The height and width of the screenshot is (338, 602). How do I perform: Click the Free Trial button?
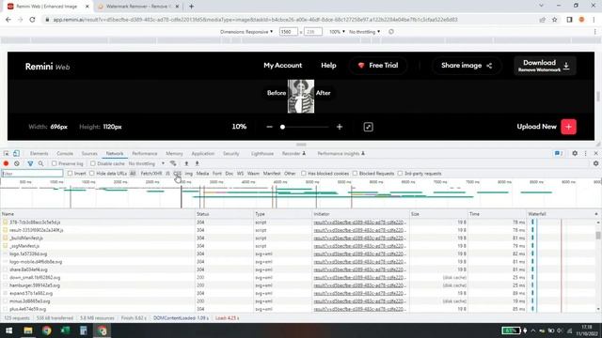(x=378, y=66)
